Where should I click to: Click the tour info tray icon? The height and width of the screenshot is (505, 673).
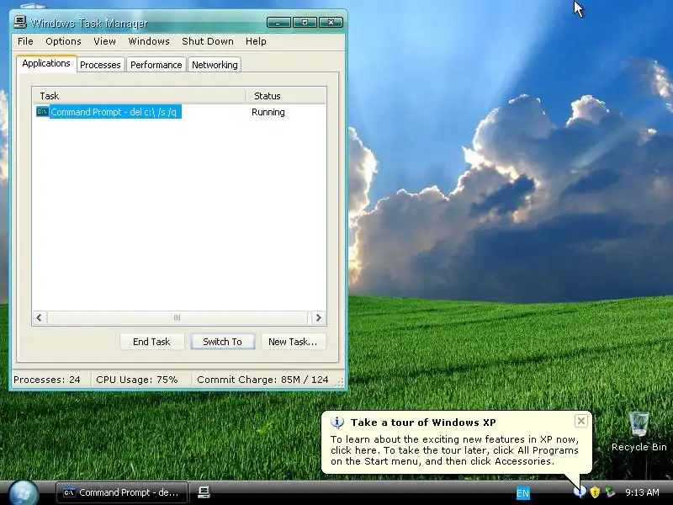pyautogui.click(x=580, y=492)
